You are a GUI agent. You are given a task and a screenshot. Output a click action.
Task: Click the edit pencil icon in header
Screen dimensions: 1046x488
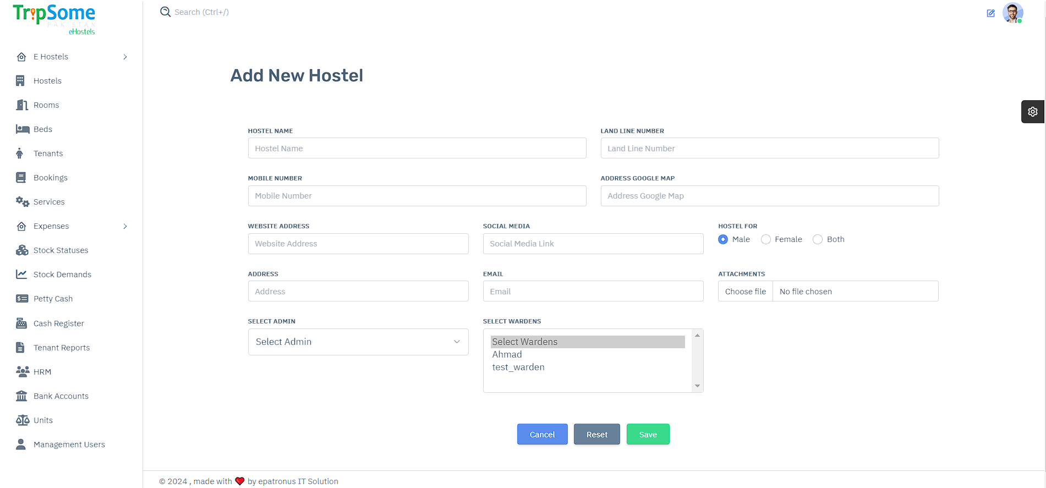990,13
